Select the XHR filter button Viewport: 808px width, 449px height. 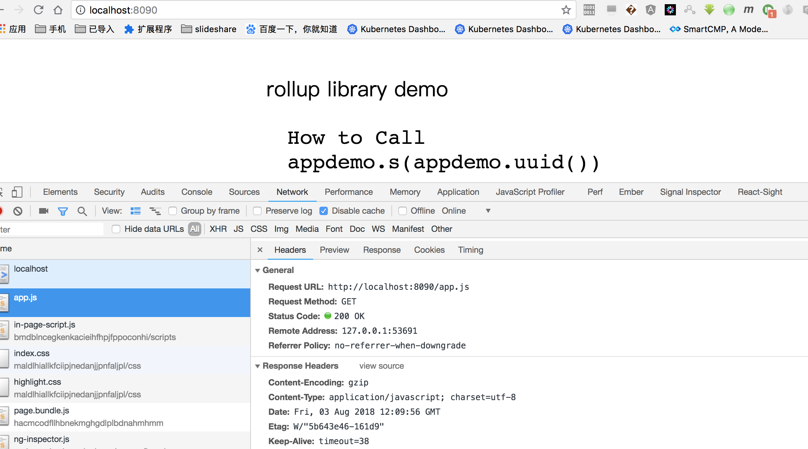(x=217, y=228)
